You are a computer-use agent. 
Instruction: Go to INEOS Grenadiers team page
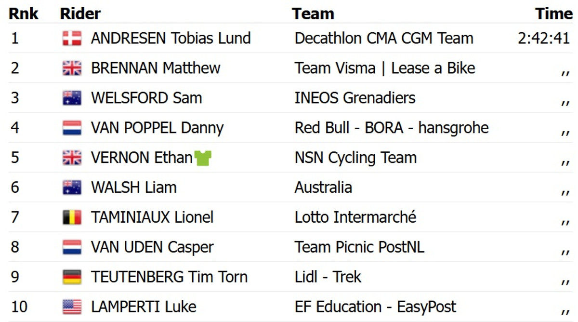[355, 98]
